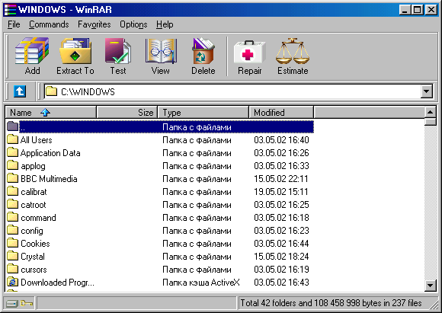Click the disk drive icon in status bar
This screenshot has width=442, height=313.
click(x=12, y=303)
